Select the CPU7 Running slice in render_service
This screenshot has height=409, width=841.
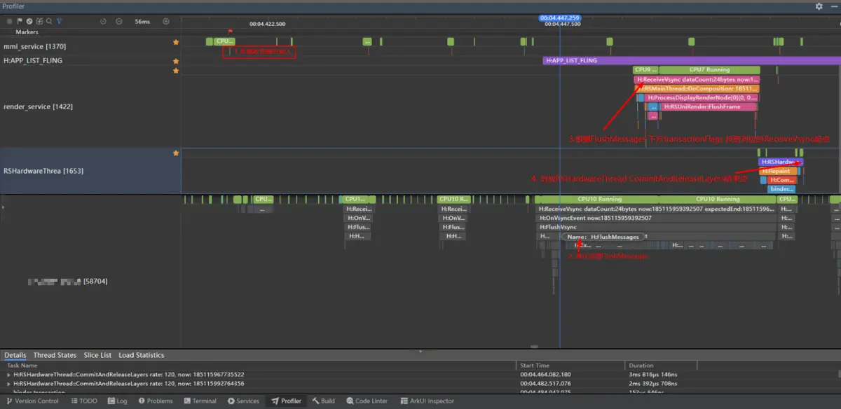click(709, 70)
